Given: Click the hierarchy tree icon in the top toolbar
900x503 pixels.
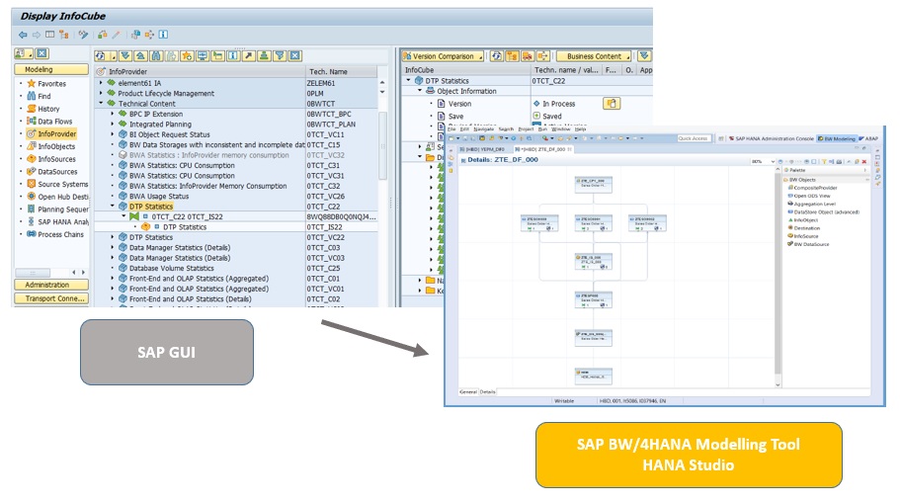Looking at the screenshot, I should tap(63, 35).
